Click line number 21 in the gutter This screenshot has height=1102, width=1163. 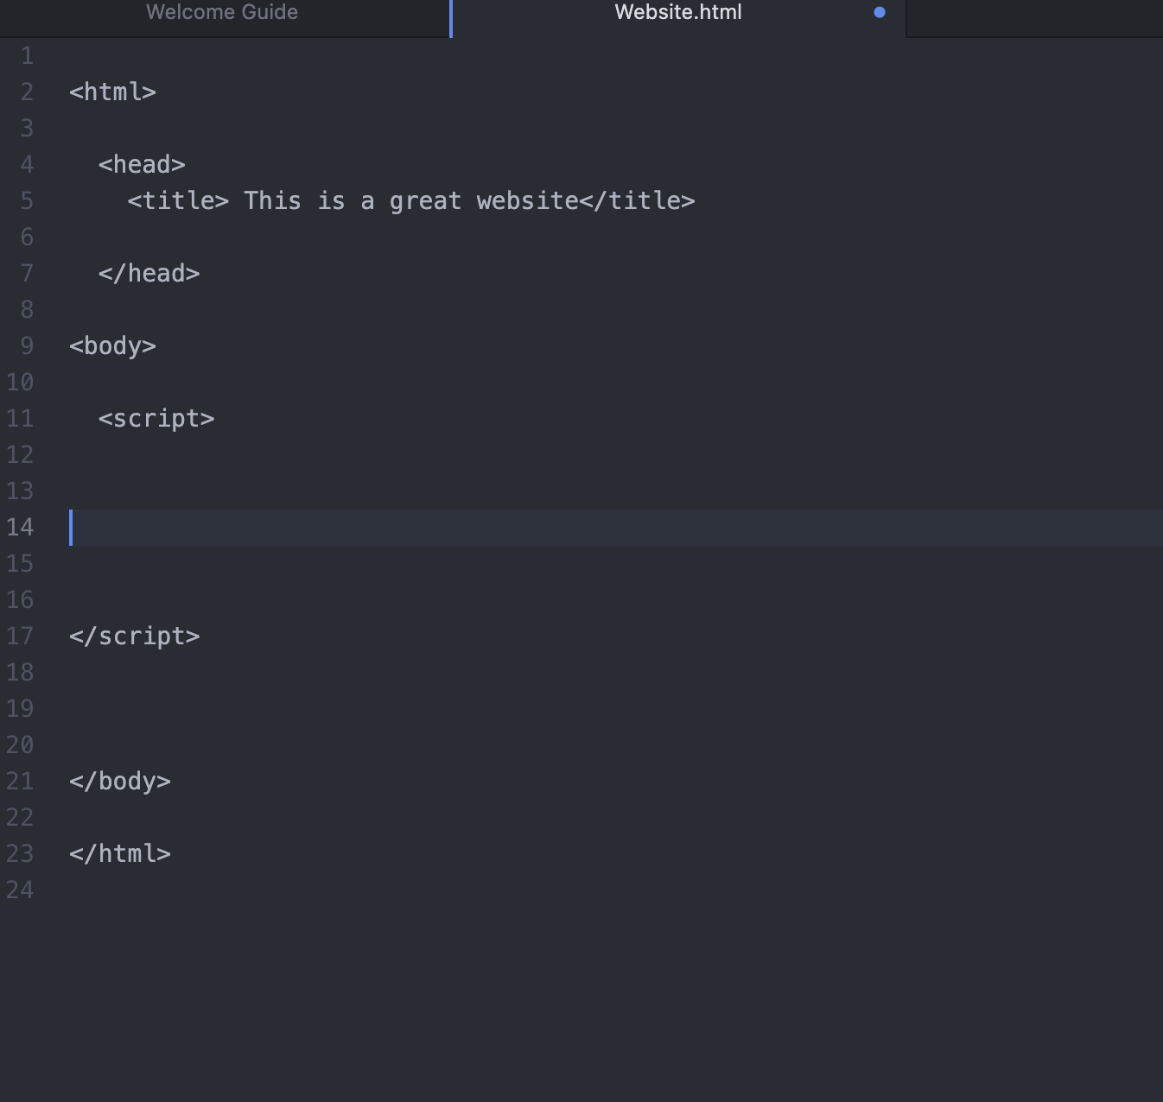coord(20,782)
